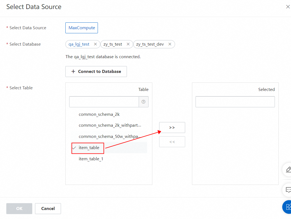
Task: Click the help icon beside table search
Action: click(x=143, y=102)
